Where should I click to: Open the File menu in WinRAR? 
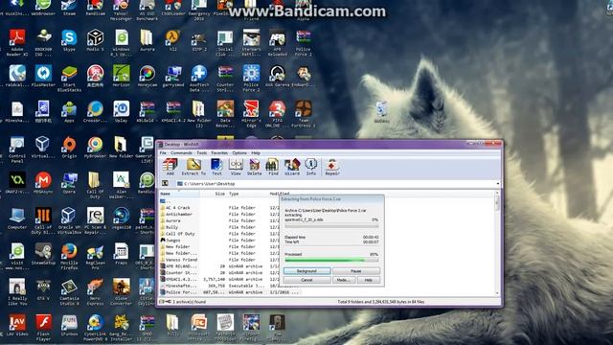pos(163,153)
